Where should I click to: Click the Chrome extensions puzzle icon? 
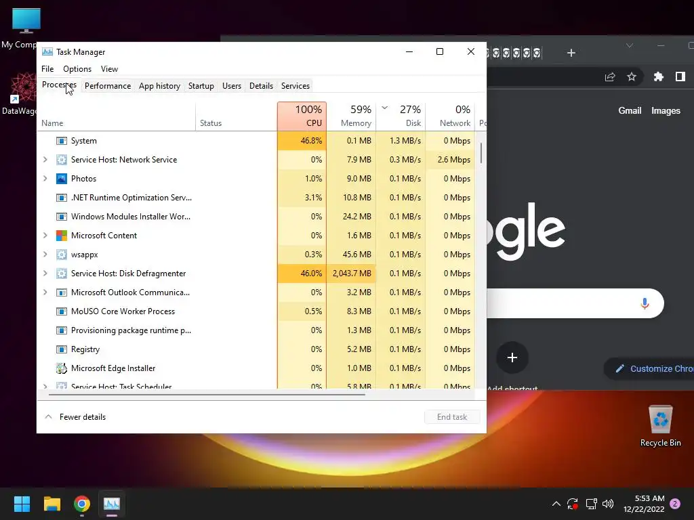point(659,77)
